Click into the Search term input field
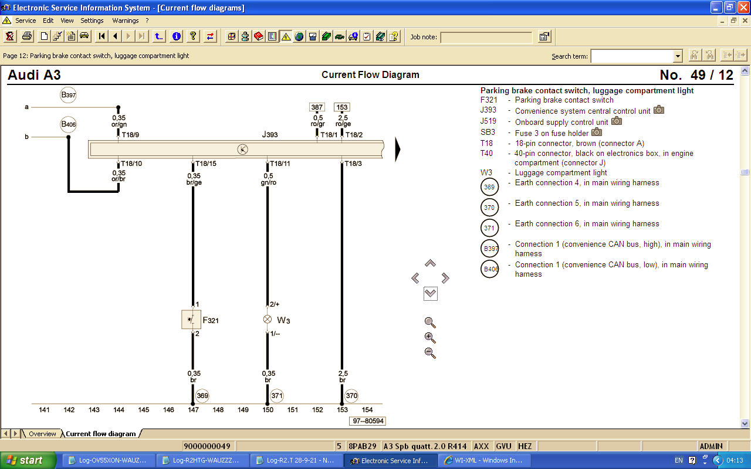This screenshot has width=751, height=469. tap(632, 56)
